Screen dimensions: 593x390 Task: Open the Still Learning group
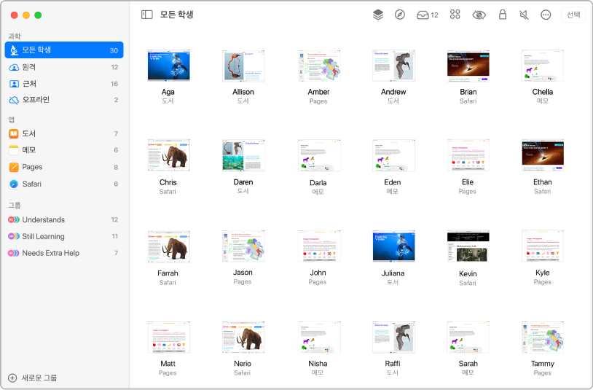[64, 236]
